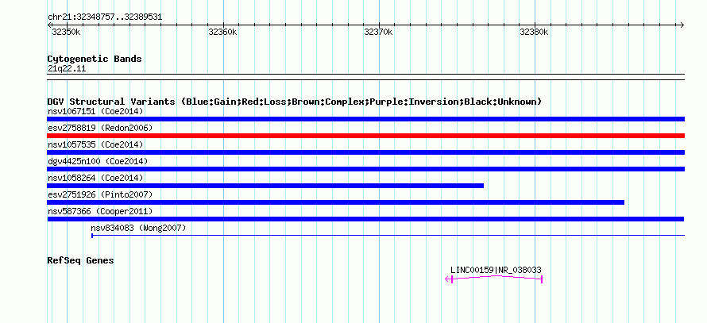Open variant label nsv1067151 (Coe2014)
This screenshot has width=707, height=323.
pyautogui.click(x=95, y=111)
